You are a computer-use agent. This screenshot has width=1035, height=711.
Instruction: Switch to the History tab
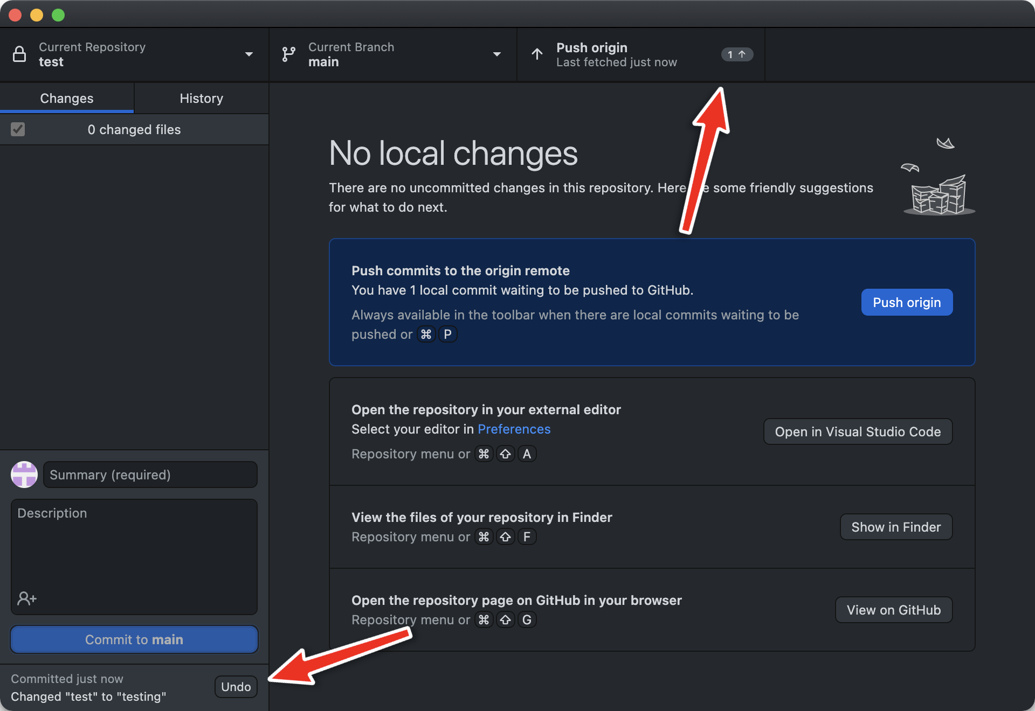pos(201,99)
